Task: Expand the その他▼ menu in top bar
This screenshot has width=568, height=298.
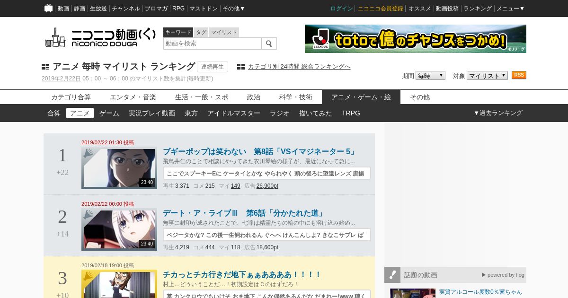Action: 234,9
